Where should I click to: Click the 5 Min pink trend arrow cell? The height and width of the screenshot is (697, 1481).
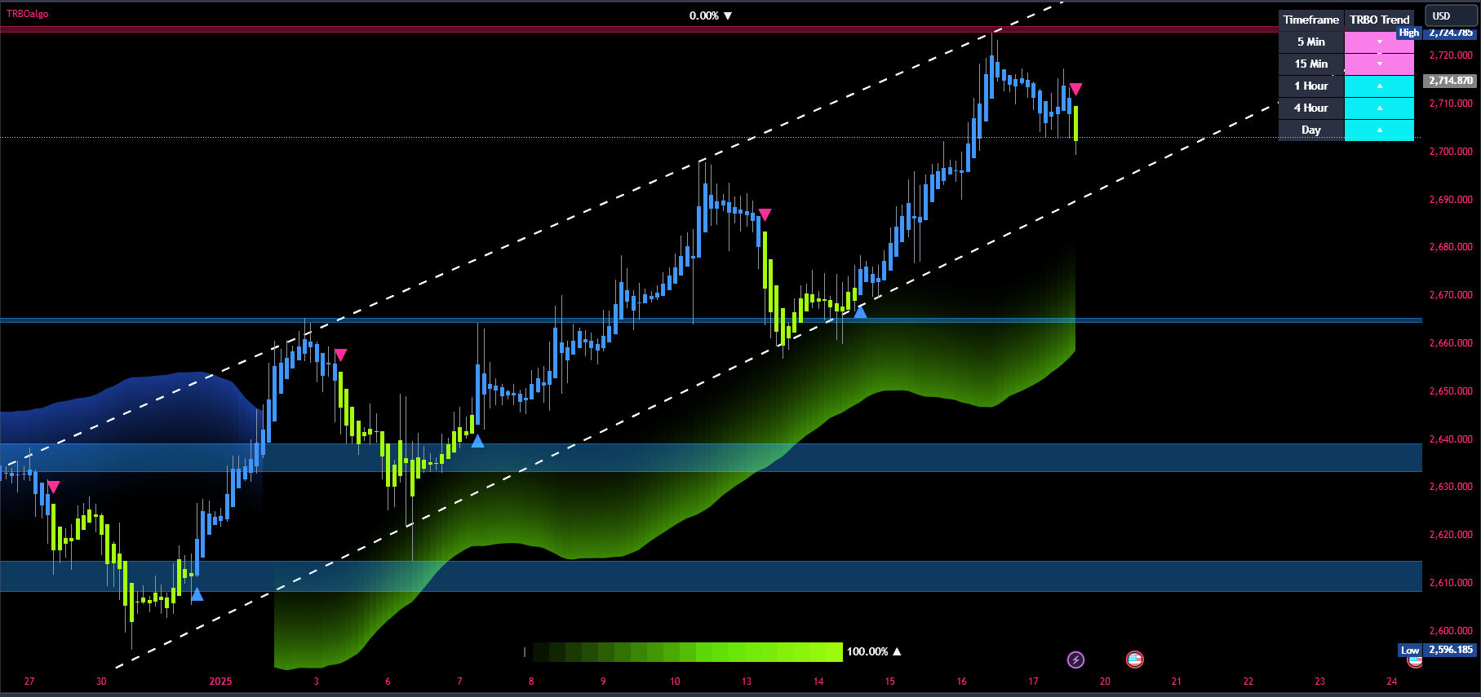click(1379, 42)
